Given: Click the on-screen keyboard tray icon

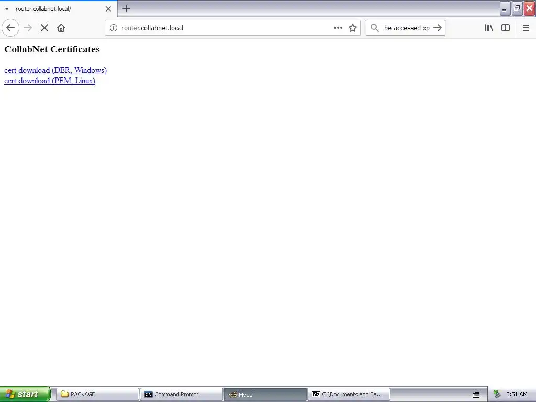Looking at the screenshot, I should [476, 395].
